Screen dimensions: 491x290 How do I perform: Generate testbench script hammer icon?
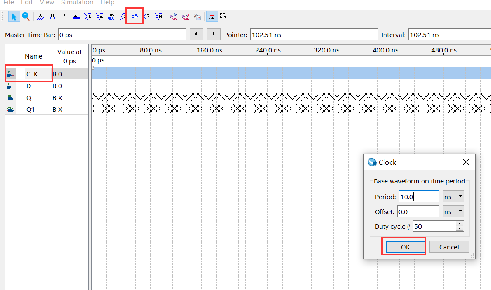click(197, 17)
